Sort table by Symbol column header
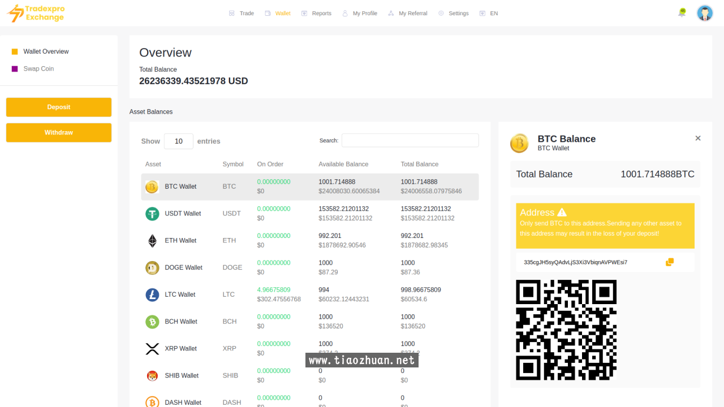This screenshot has height=407, width=724. tap(232, 164)
